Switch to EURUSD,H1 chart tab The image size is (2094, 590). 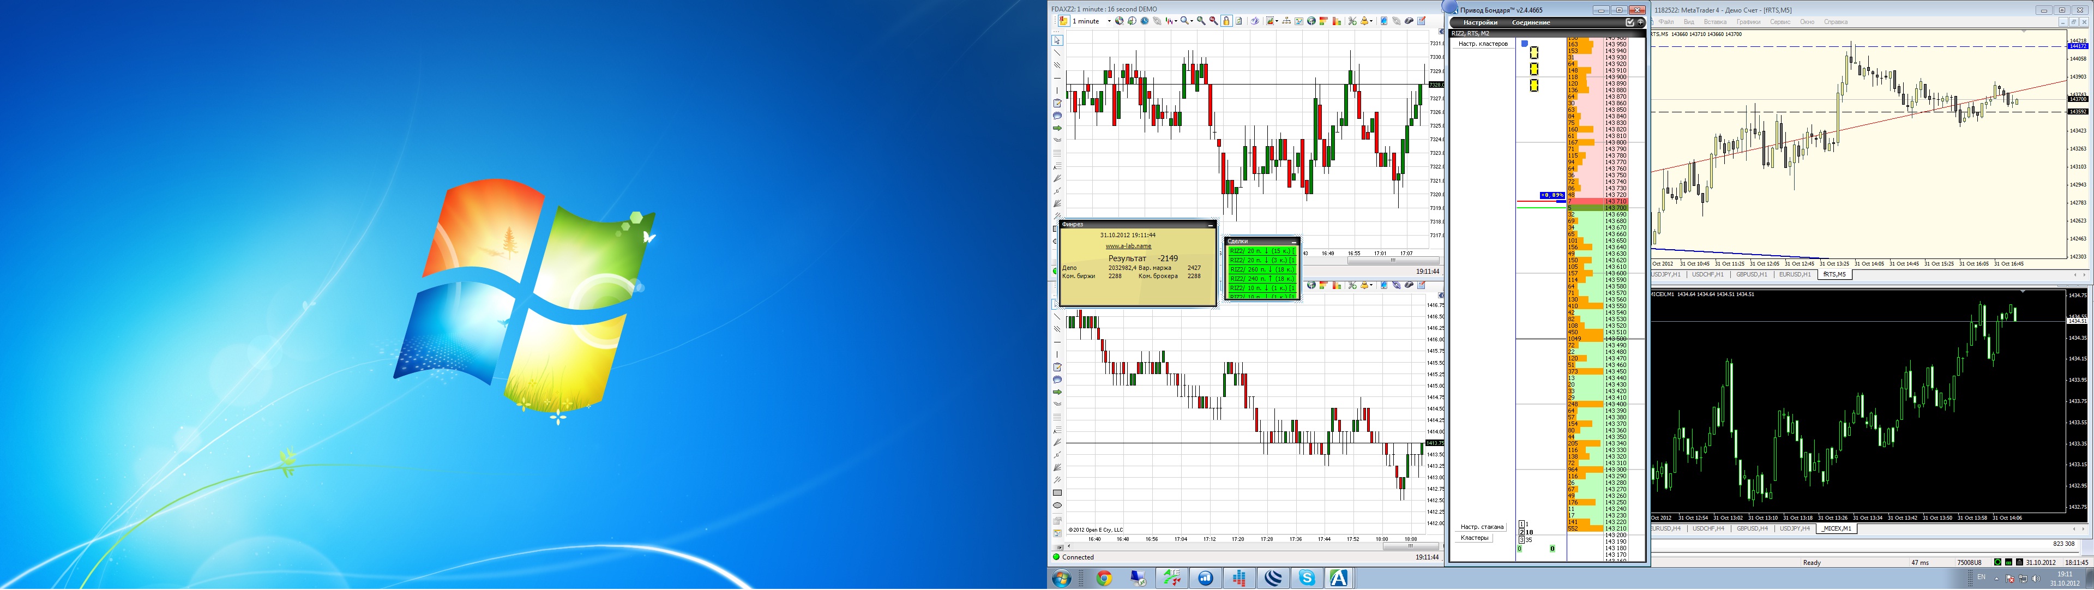pos(1795,275)
